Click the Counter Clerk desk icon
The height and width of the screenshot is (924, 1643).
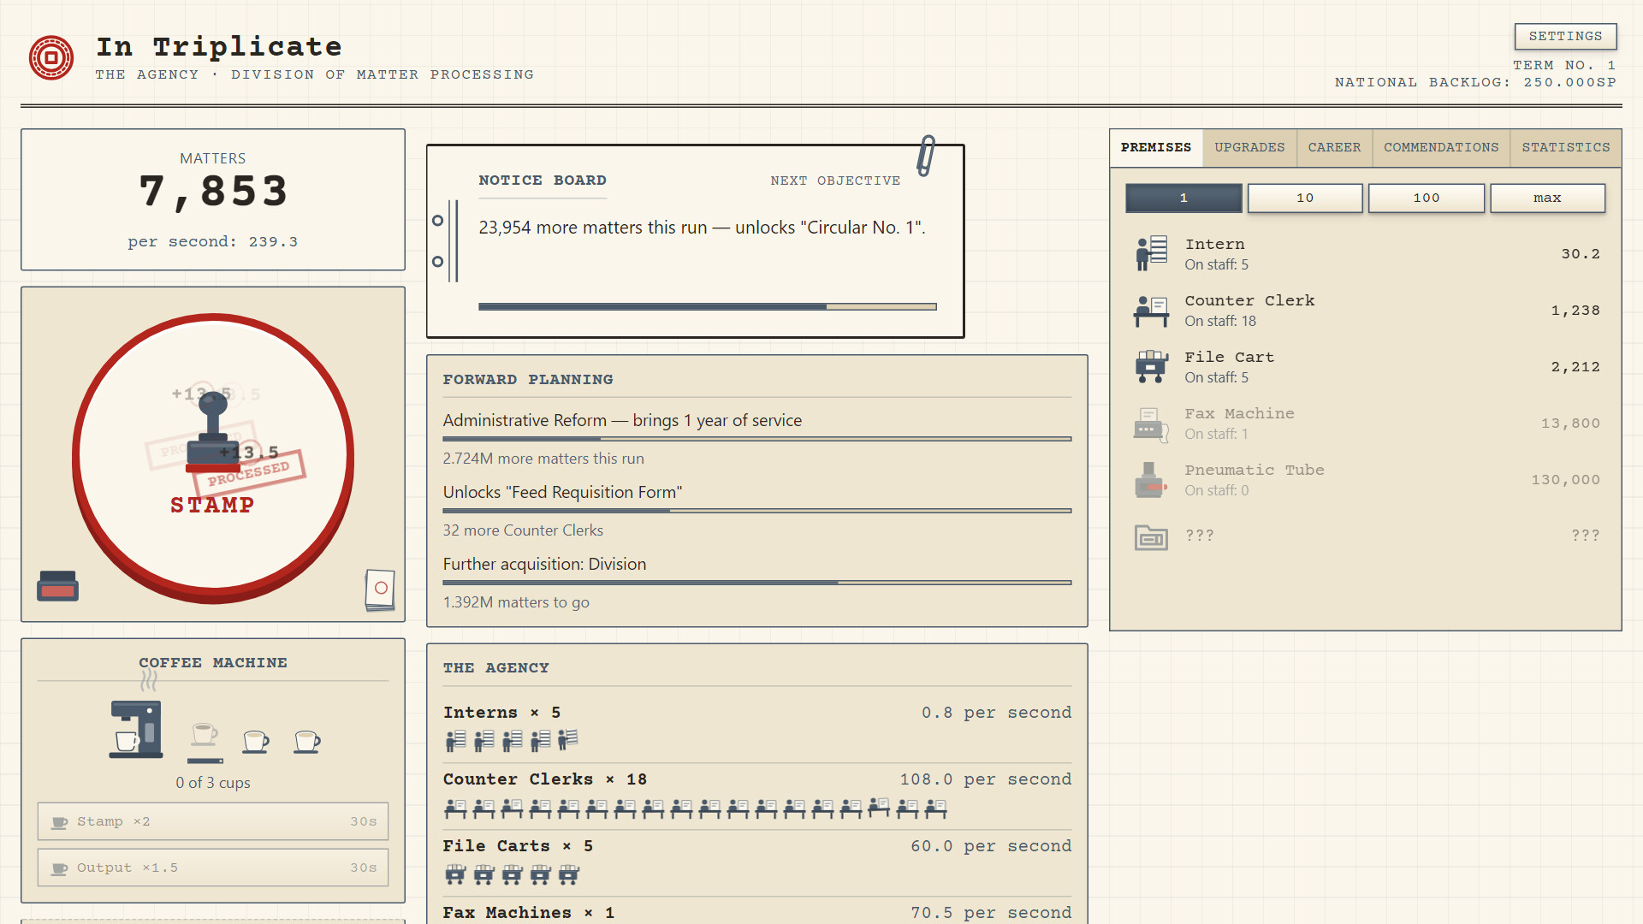click(x=1151, y=311)
